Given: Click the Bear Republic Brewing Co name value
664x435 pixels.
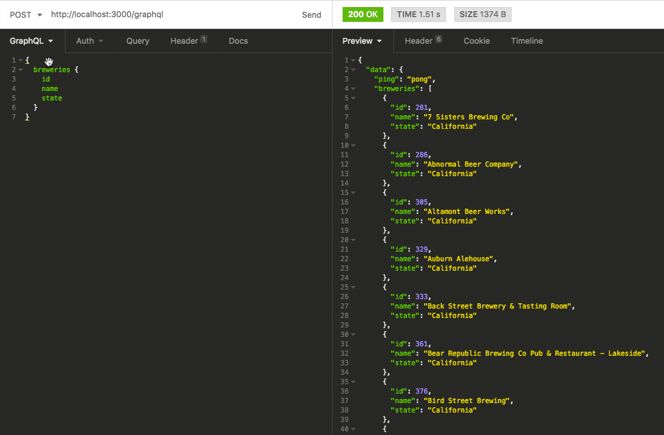Looking at the screenshot, I should tap(534, 353).
